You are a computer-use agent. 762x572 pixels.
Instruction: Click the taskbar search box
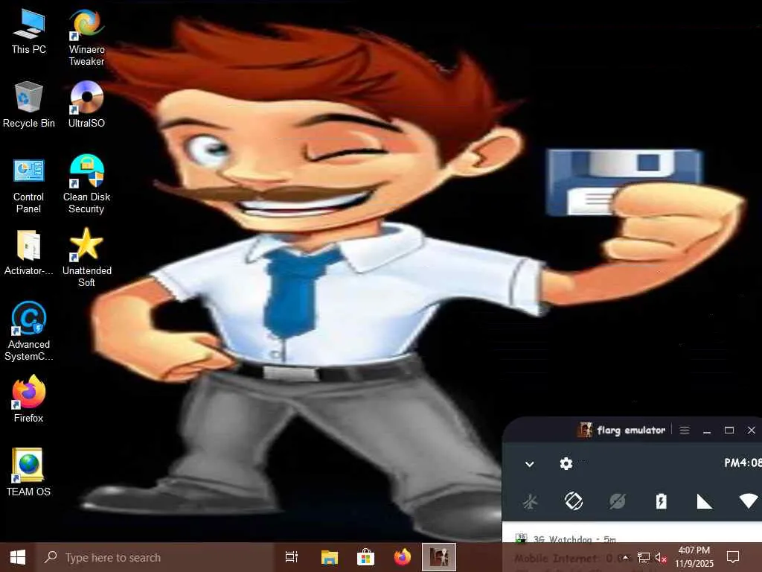coord(156,557)
